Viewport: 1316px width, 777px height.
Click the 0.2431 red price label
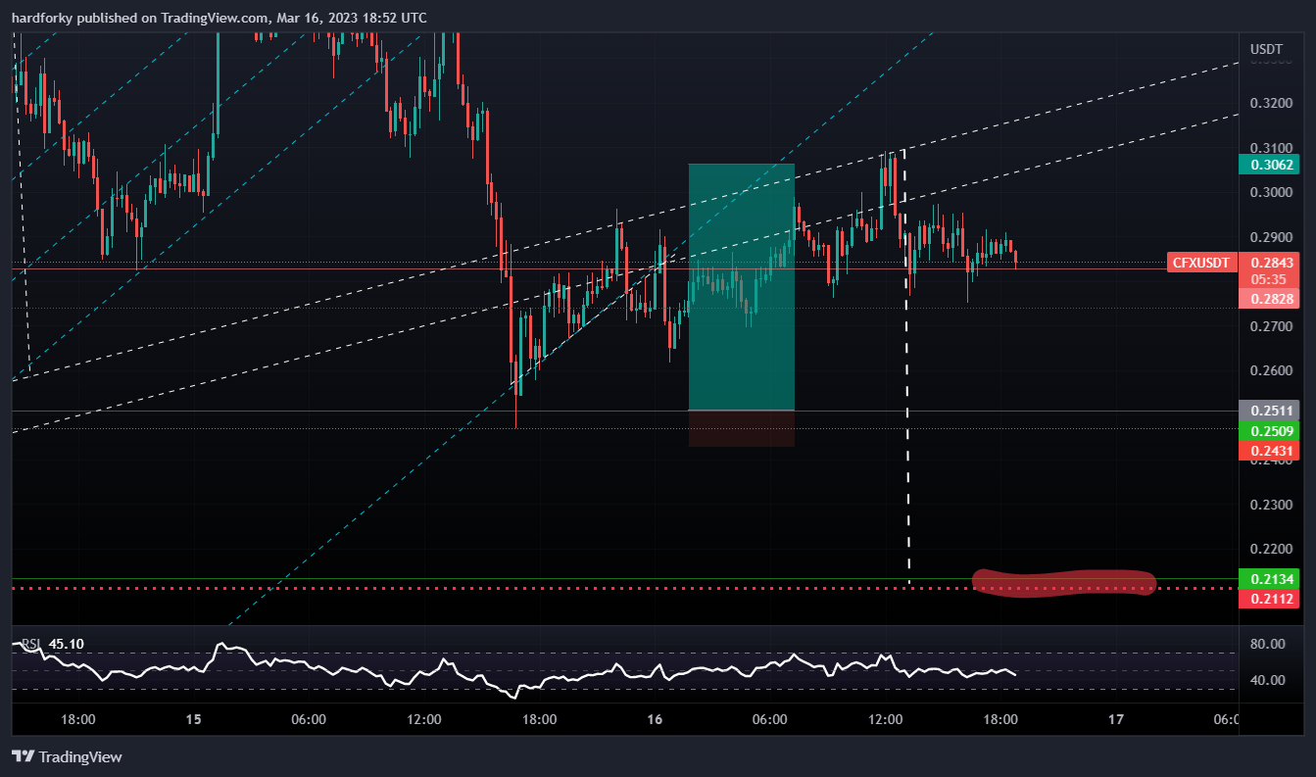pyautogui.click(x=1269, y=451)
